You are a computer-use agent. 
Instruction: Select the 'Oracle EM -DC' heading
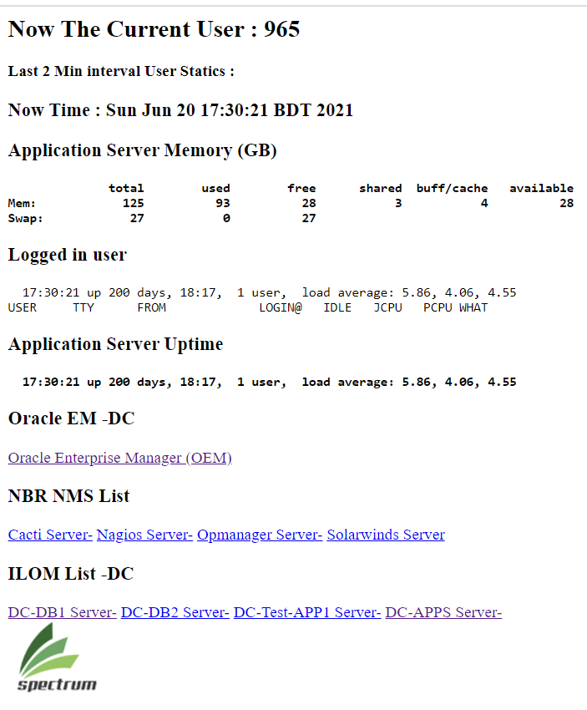(x=72, y=418)
